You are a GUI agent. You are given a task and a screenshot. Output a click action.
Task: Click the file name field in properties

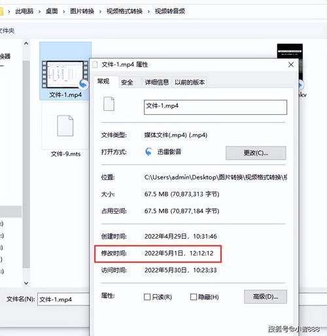(x=215, y=107)
